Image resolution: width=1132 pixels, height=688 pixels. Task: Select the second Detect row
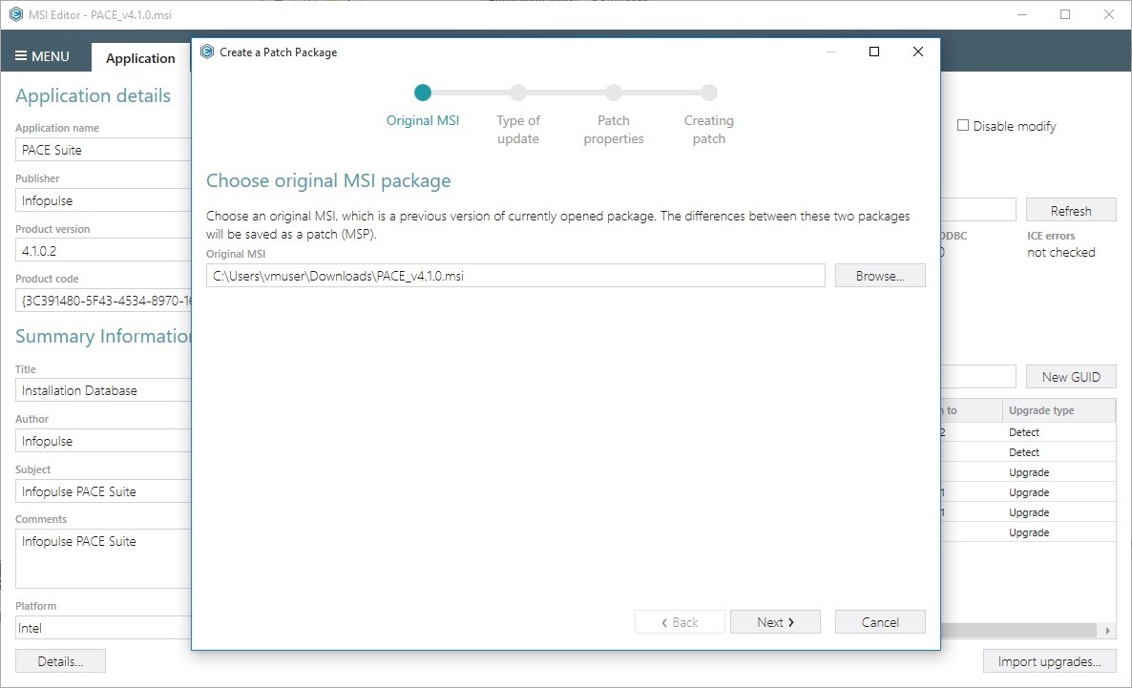[1029, 452]
